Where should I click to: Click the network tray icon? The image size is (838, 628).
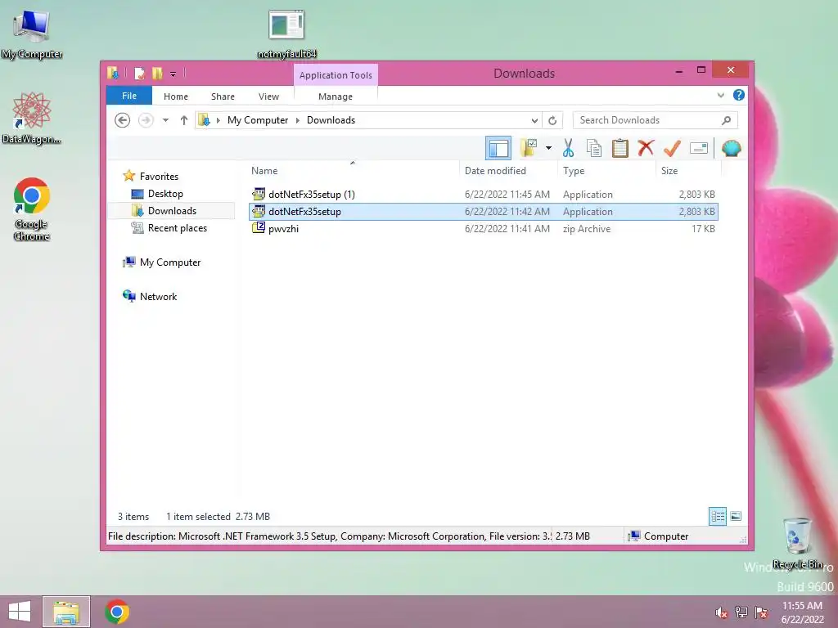741,612
